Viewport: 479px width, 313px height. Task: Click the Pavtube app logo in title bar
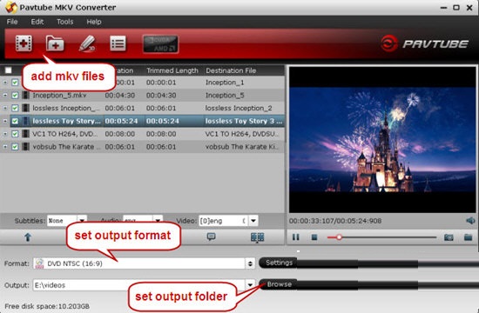click(x=10, y=7)
